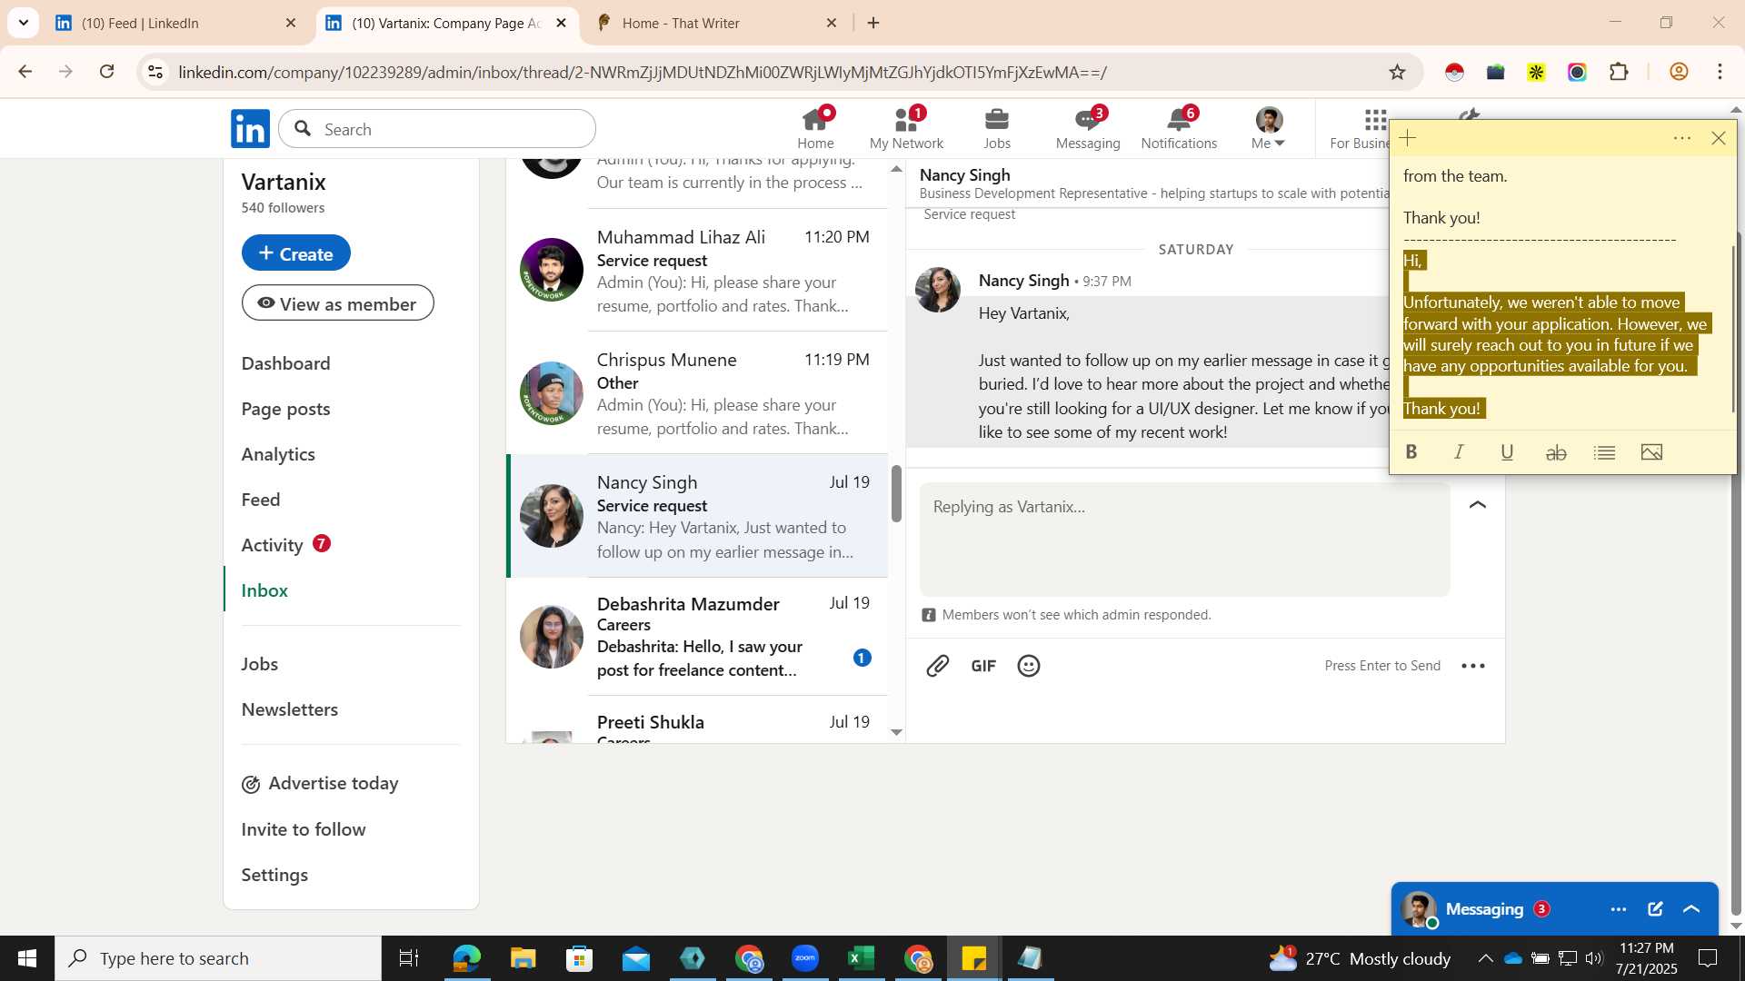This screenshot has width=1745, height=981.
Task: Reload the current browser page
Action: (x=106, y=72)
